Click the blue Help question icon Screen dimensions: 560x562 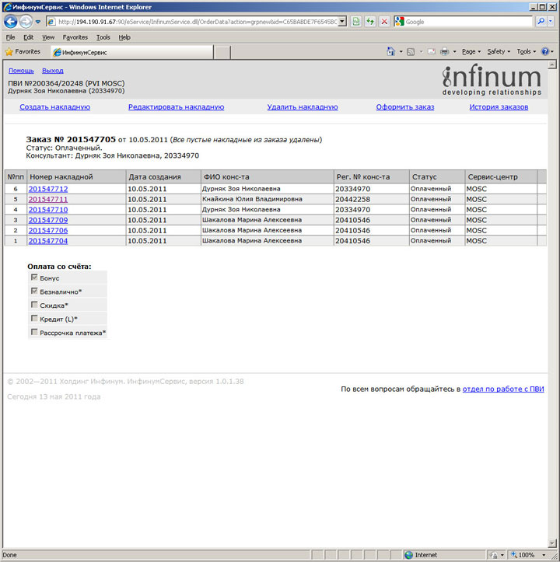(545, 51)
